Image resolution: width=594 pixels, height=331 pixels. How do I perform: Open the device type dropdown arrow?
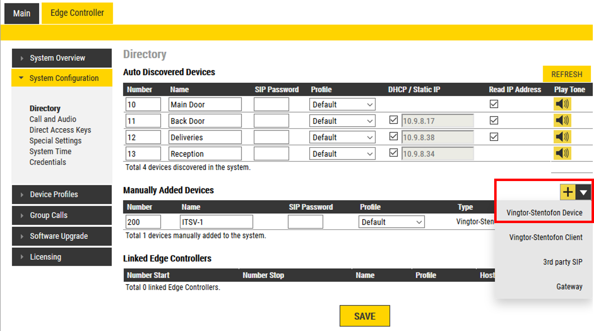click(583, 192)
